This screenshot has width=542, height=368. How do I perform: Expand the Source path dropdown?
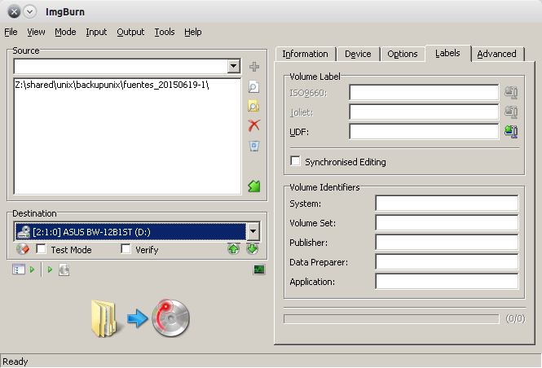coord(234,67)
